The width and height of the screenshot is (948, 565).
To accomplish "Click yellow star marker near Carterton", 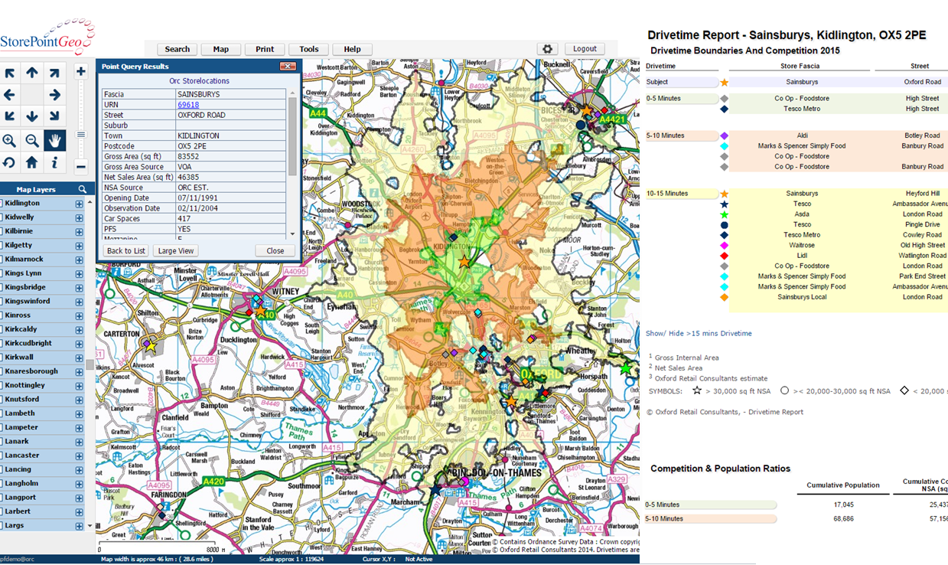I will (x=151, y=346).
